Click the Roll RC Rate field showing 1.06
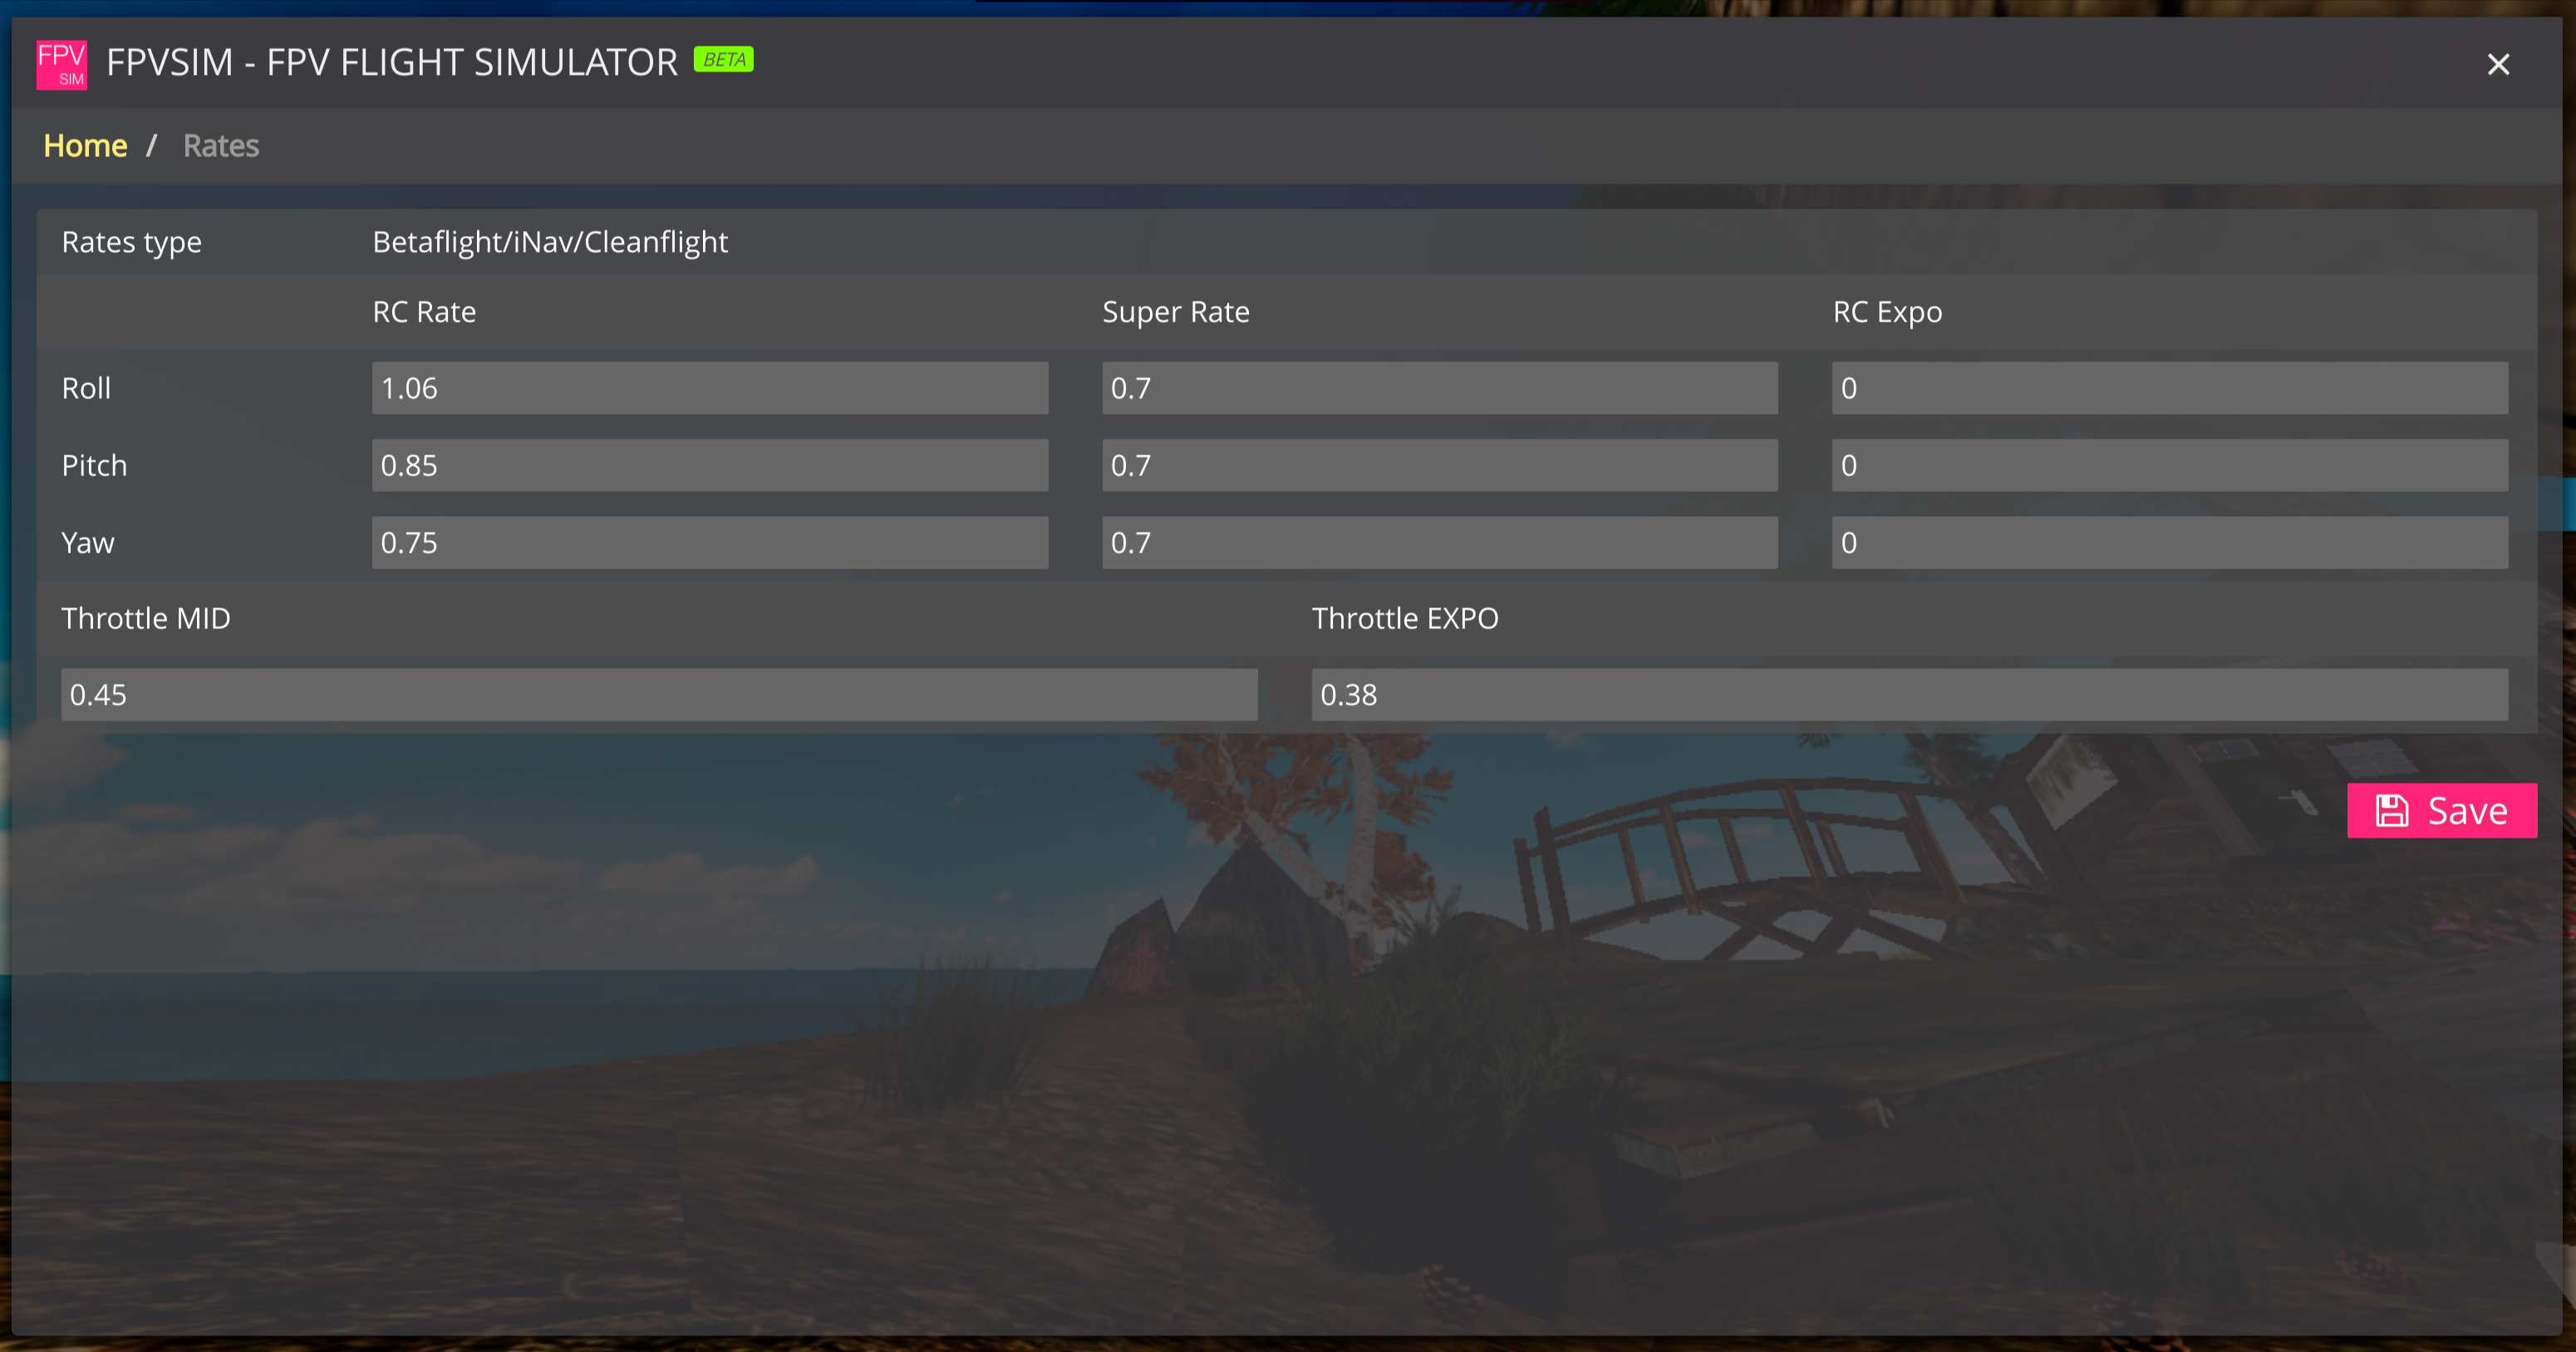 [709, 388]
